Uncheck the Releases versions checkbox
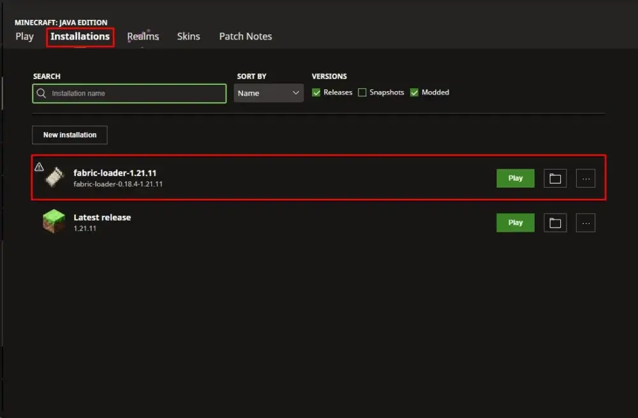The image size is (638, 418). click(x=316, y=93)
